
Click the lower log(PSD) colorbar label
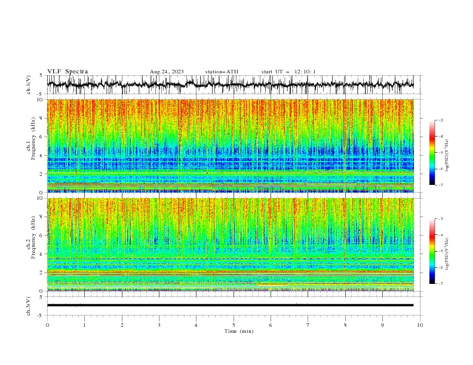[447, 254]
